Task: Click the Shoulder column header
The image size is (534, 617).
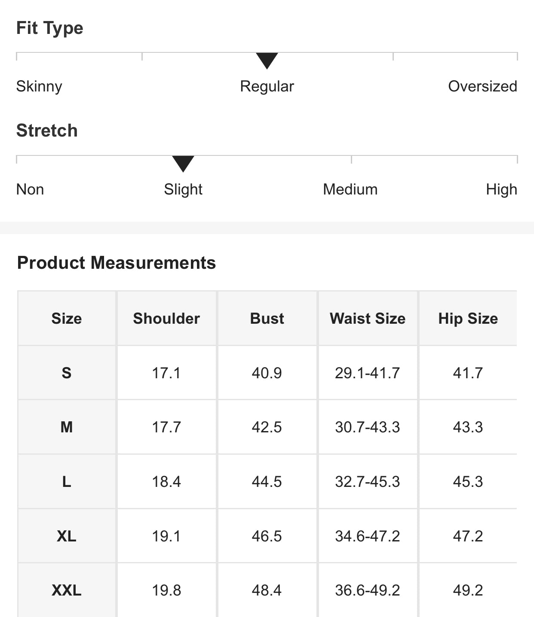Action: 166,319
